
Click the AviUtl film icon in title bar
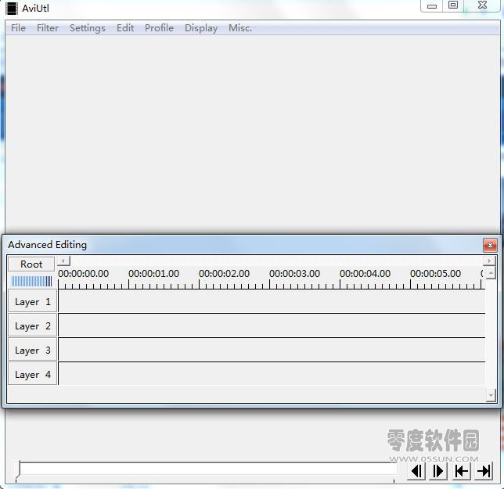coord(12,8)
